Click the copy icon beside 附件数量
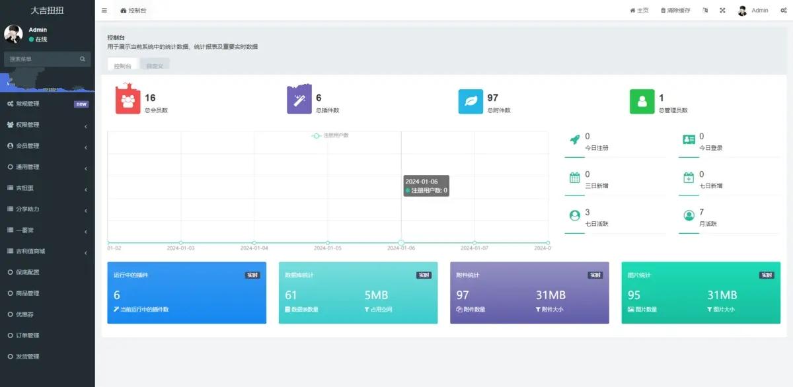Image resolution: width=793 pixels, height=387 pixels. (x=459, y=309)
